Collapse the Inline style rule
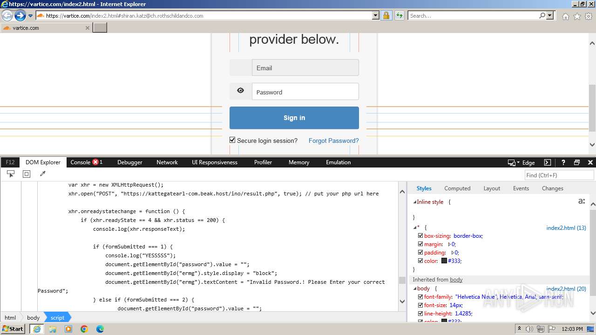Viewport: 596px width, 335px height. [414, 202]
